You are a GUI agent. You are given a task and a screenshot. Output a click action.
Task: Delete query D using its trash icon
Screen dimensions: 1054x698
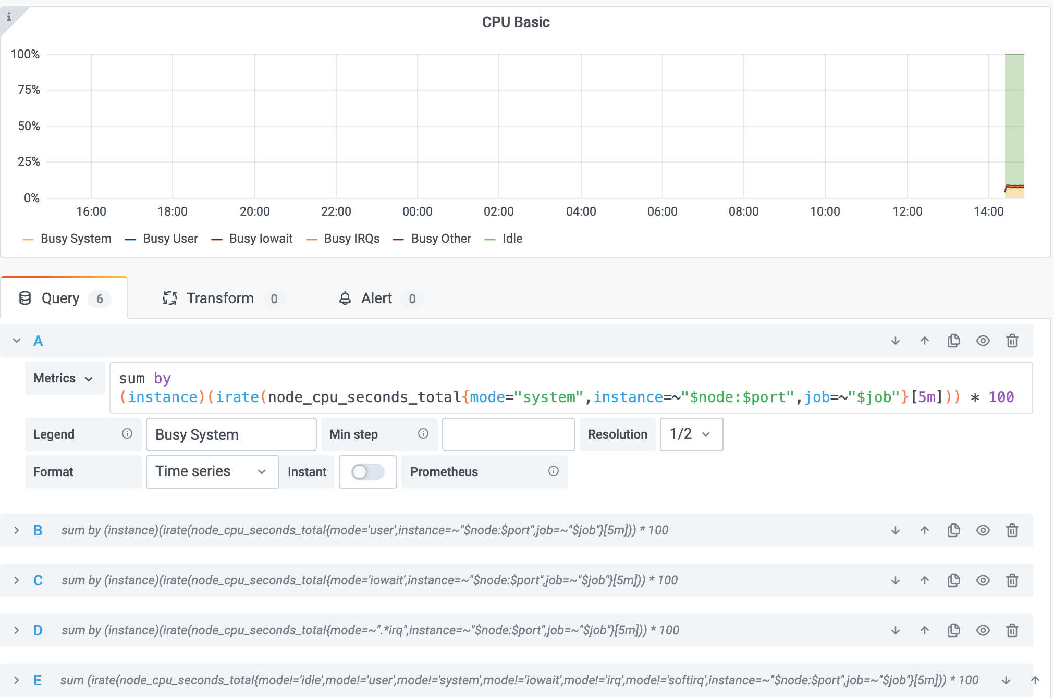click(1011, 630)
